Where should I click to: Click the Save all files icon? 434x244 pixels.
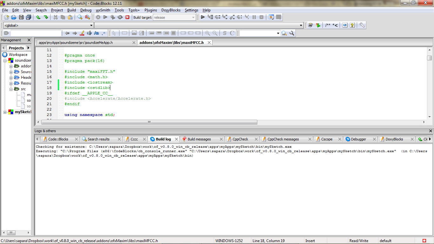(x=29, y=17)
